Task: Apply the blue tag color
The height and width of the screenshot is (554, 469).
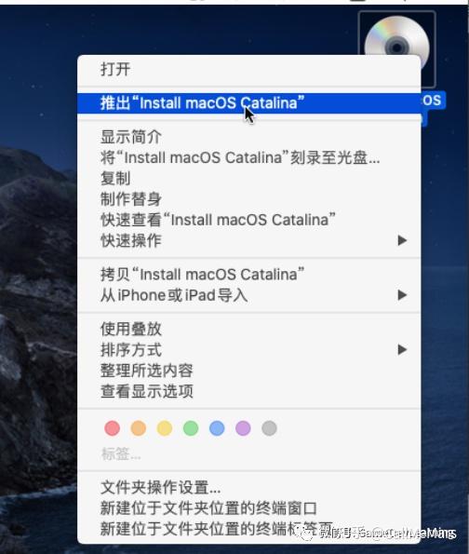Action: [x=217, y=428]
